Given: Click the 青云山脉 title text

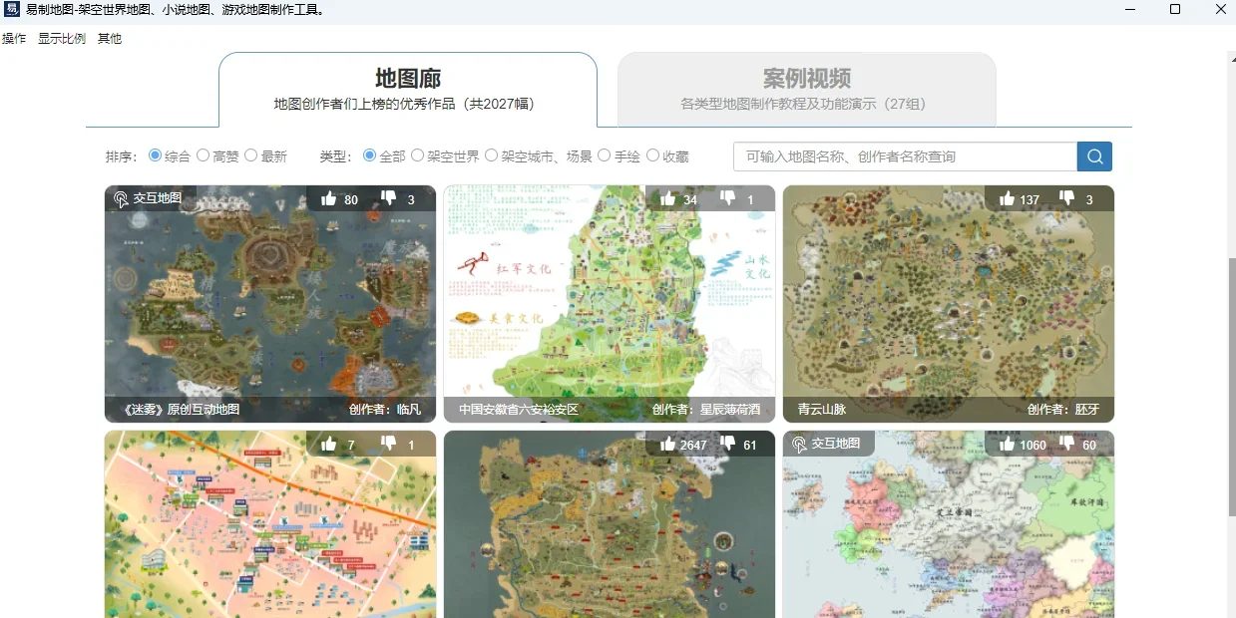Looking at the screenshot, I should point(822,409).
